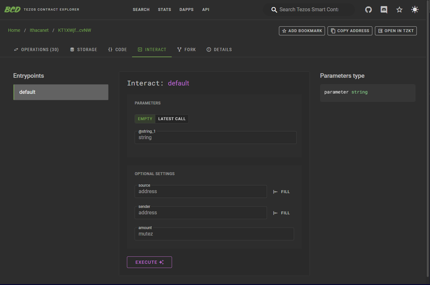
Task: Open bookmarks via the star icon
Action: (399, 10)
